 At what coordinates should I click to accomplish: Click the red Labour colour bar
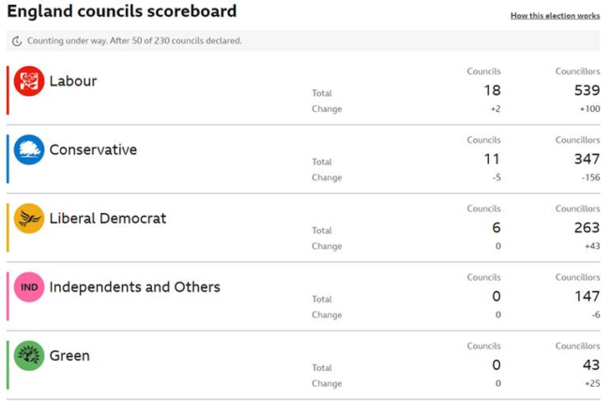(8, 90)
